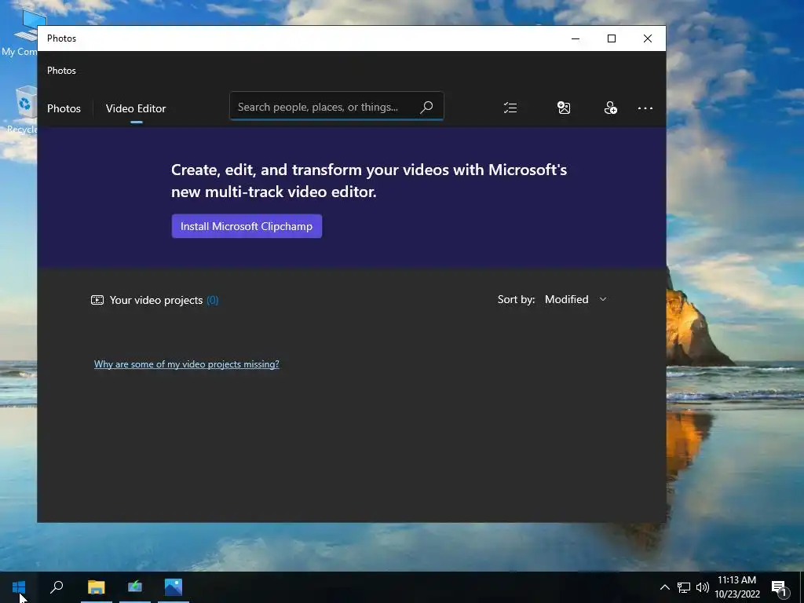Click the '(0)' project count
Viewport: 804px width, 603px height.
(212, 300)
